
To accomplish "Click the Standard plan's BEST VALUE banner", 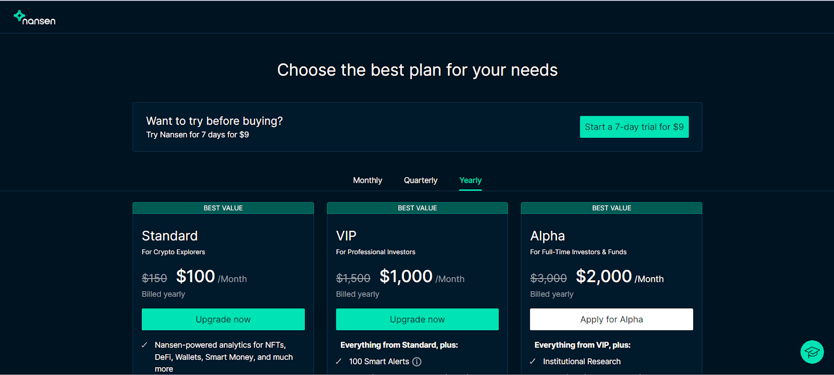I will [x=223, y=208].
